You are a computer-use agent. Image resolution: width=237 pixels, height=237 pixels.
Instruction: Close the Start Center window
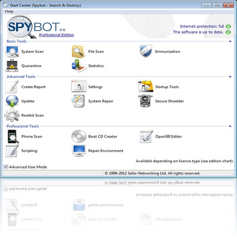click(x=229, y=5)
